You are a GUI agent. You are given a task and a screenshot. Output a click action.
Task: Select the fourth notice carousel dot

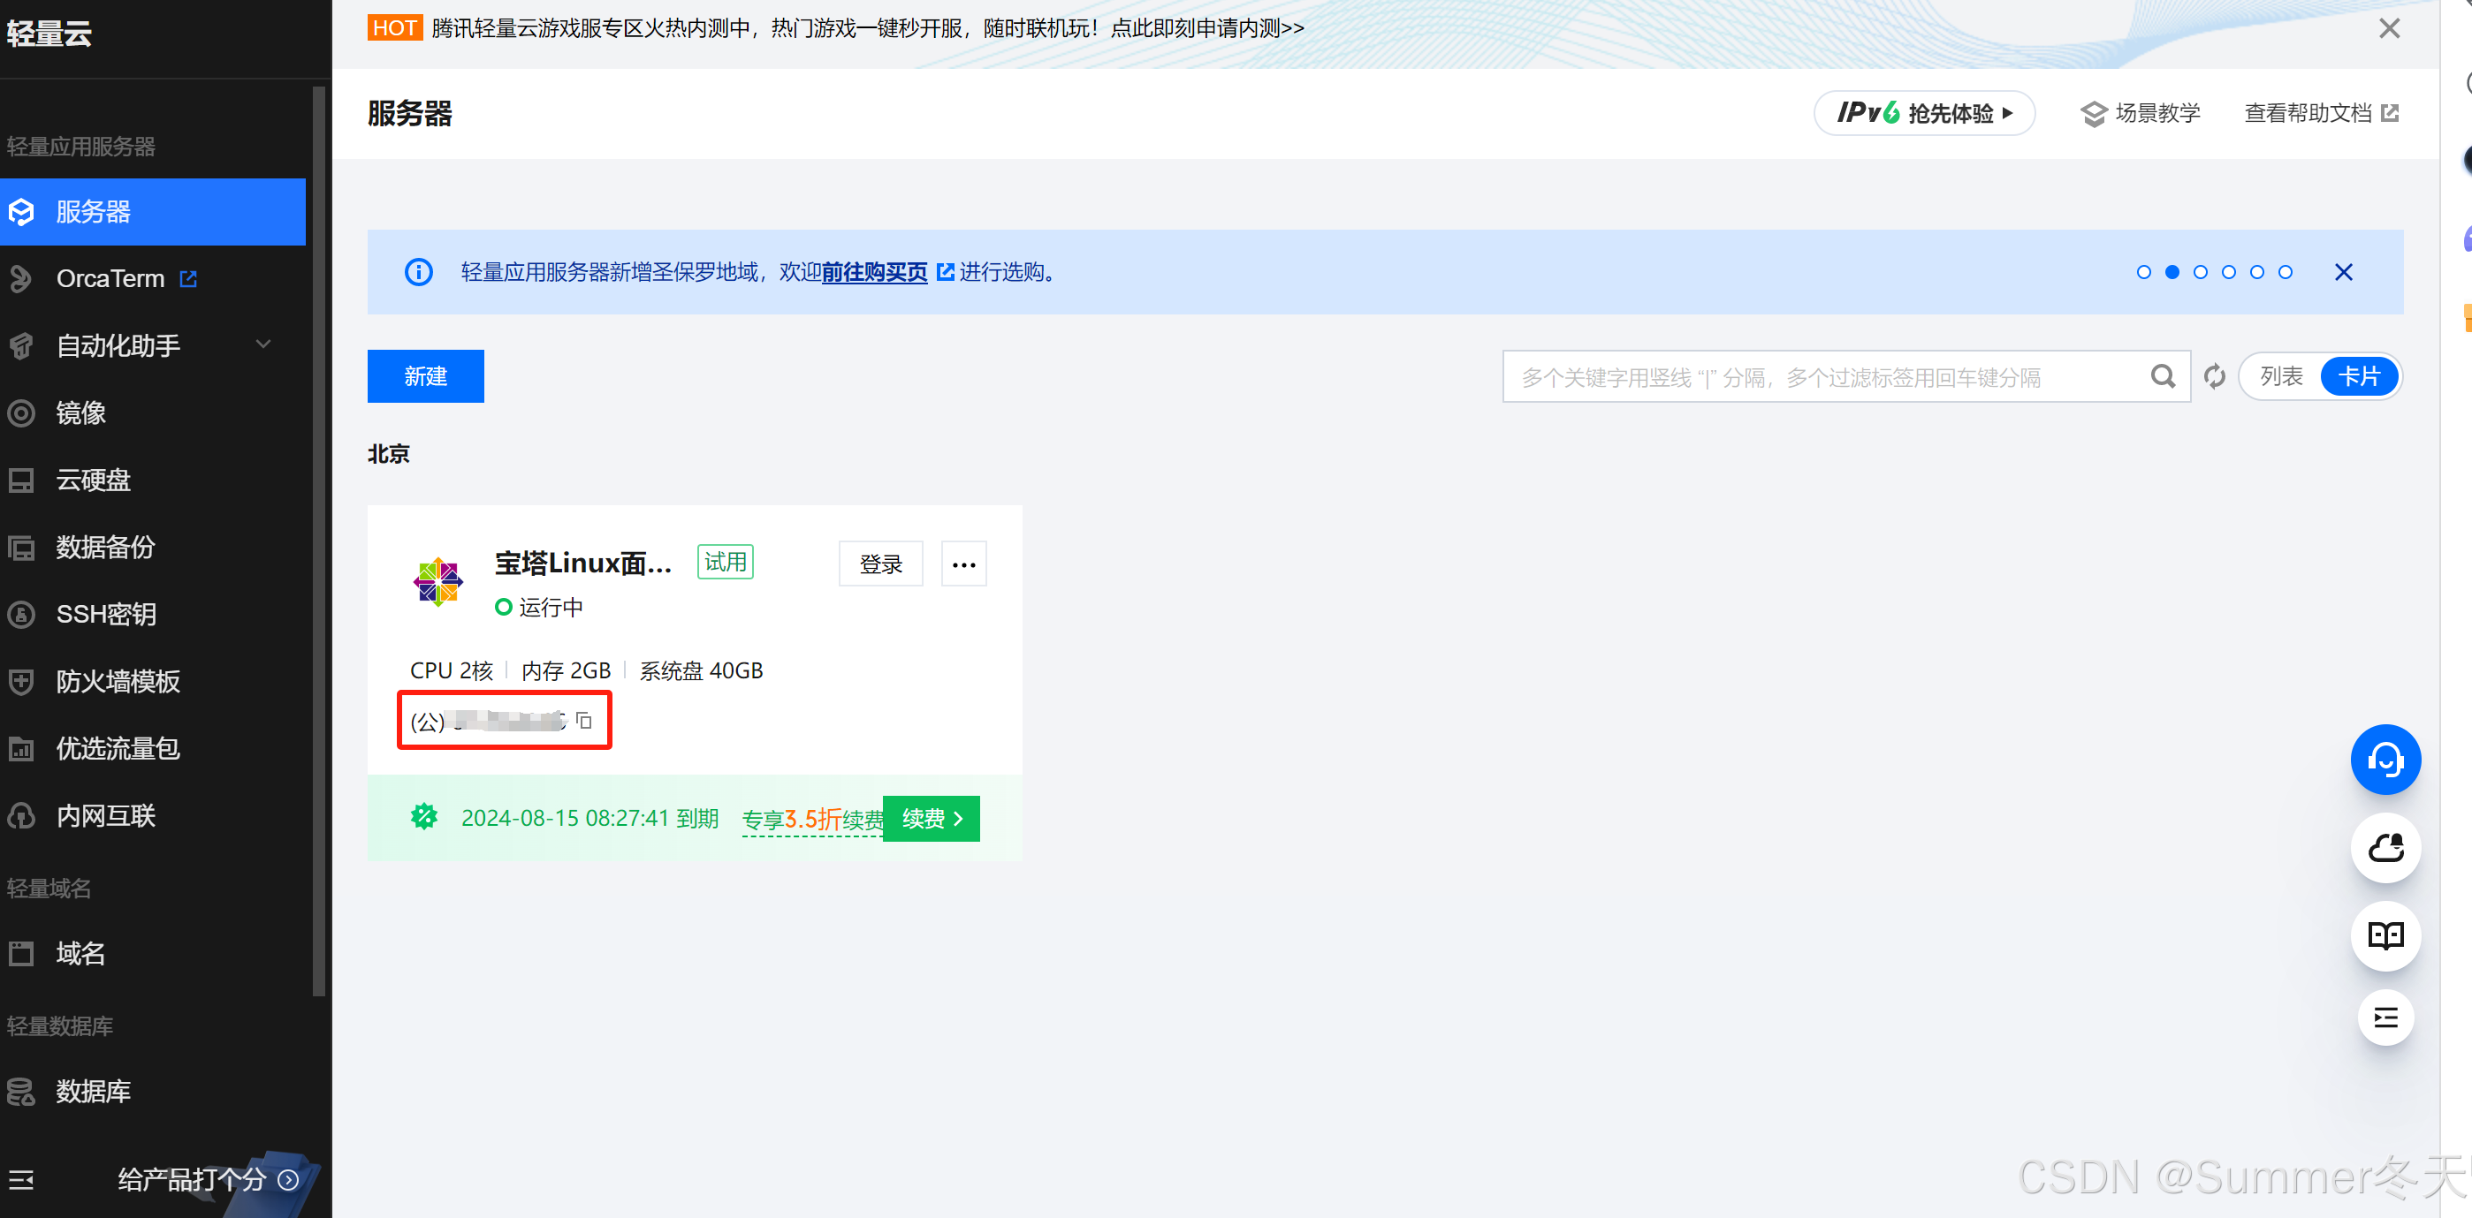coord(2229,272)
